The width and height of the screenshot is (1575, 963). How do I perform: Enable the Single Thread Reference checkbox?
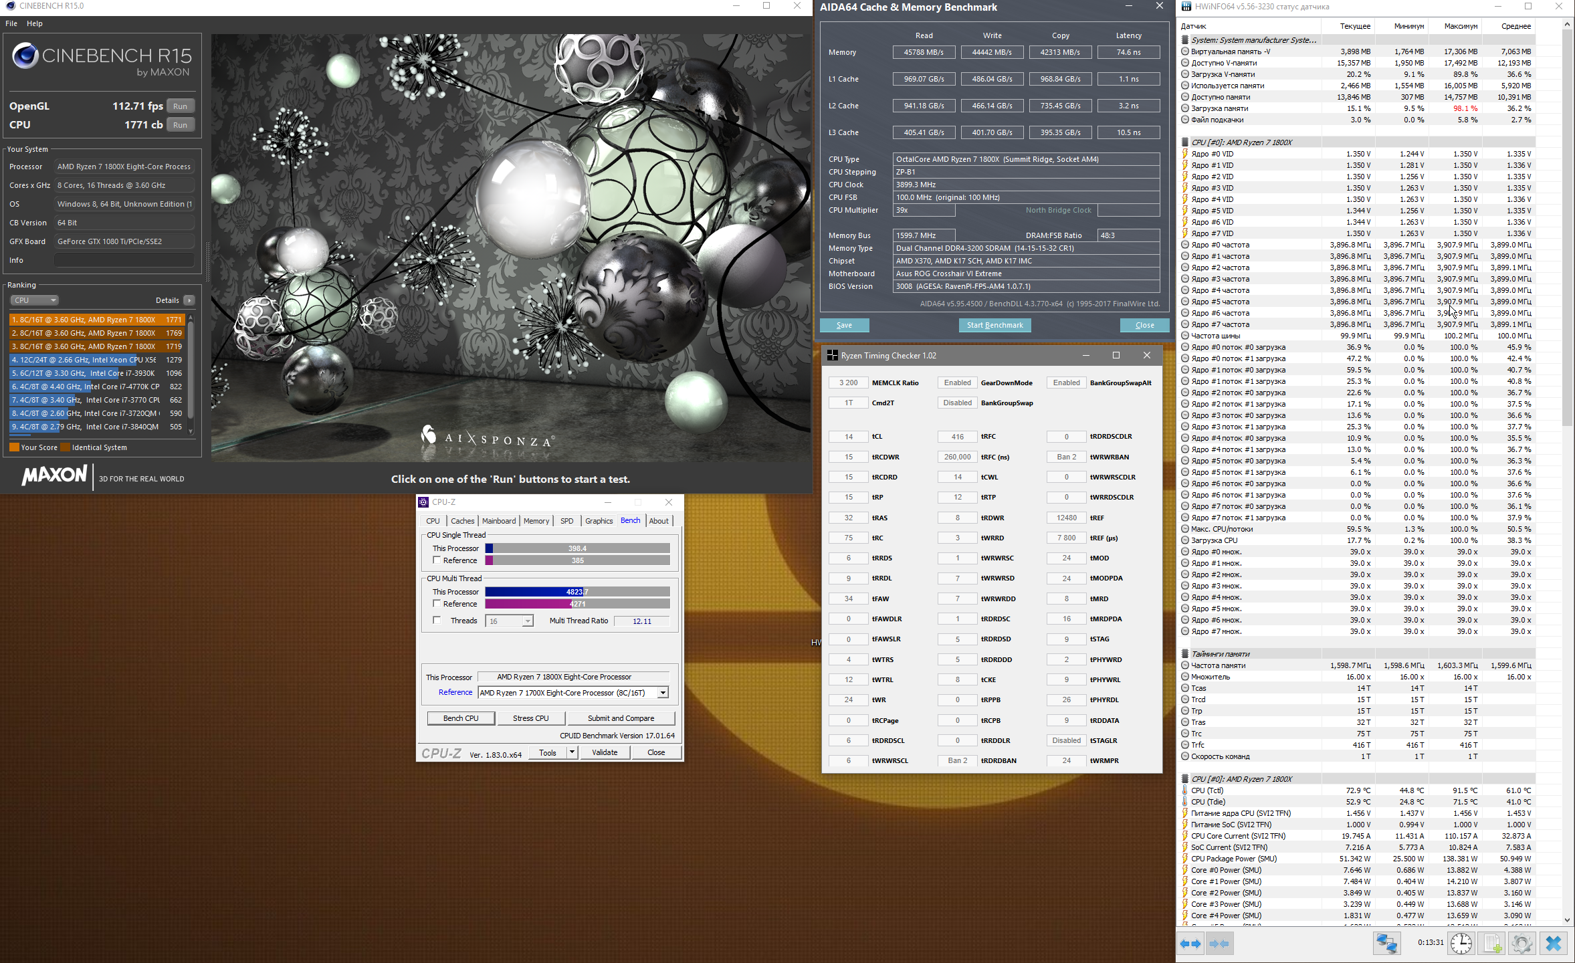coord(437,560)
